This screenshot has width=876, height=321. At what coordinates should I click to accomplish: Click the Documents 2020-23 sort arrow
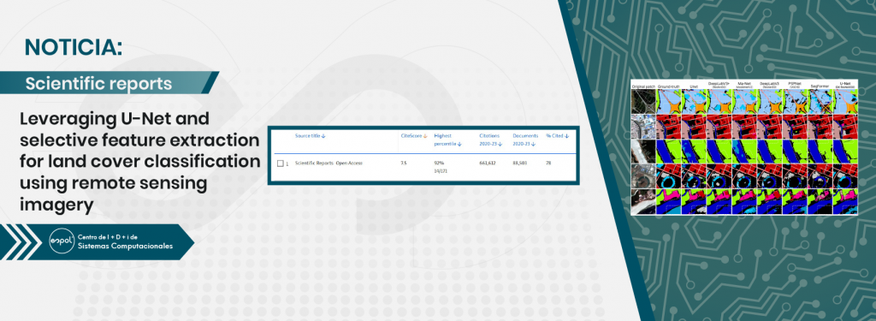pyautogui.click(x=534, y=145)
